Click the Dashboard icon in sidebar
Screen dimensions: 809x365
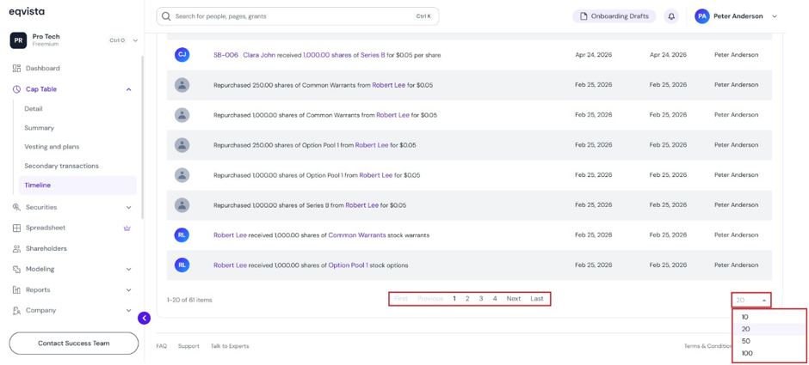16,69
